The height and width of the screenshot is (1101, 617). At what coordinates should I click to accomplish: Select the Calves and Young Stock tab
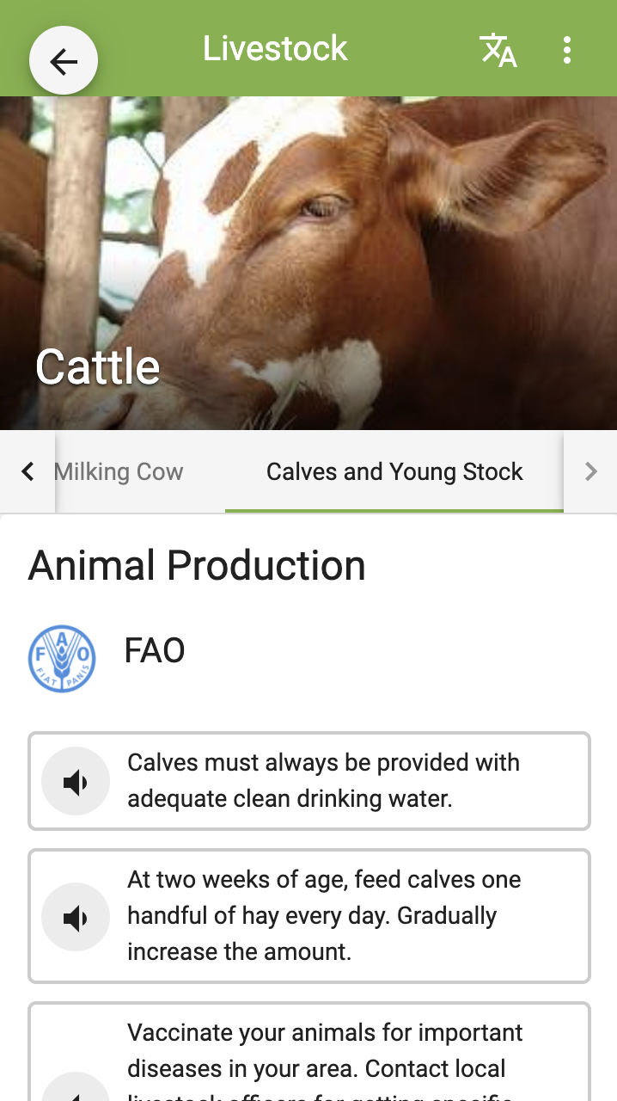[x=394, y=471]
